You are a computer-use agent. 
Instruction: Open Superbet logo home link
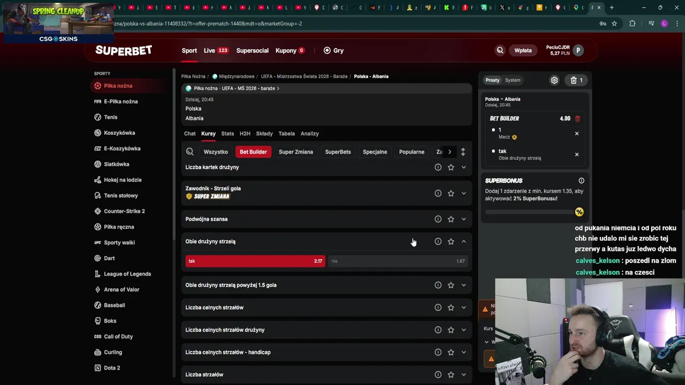[x=124, y=50]
